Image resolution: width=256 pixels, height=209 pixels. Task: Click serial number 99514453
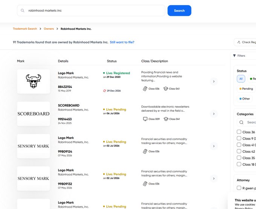point(65,119)
